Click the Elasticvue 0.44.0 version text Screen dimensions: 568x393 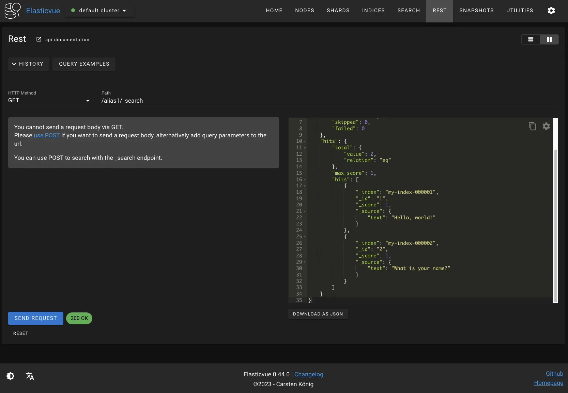coord(266,374)
